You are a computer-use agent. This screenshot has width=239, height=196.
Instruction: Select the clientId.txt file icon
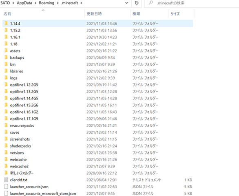(x=6, y=180)
